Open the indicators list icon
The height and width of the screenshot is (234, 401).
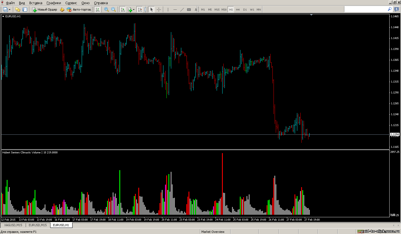click(130, 9)
